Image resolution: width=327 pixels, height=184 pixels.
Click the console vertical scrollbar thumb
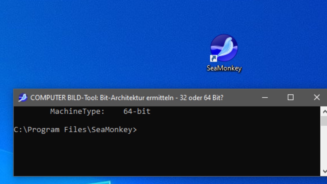coord(324,121)
